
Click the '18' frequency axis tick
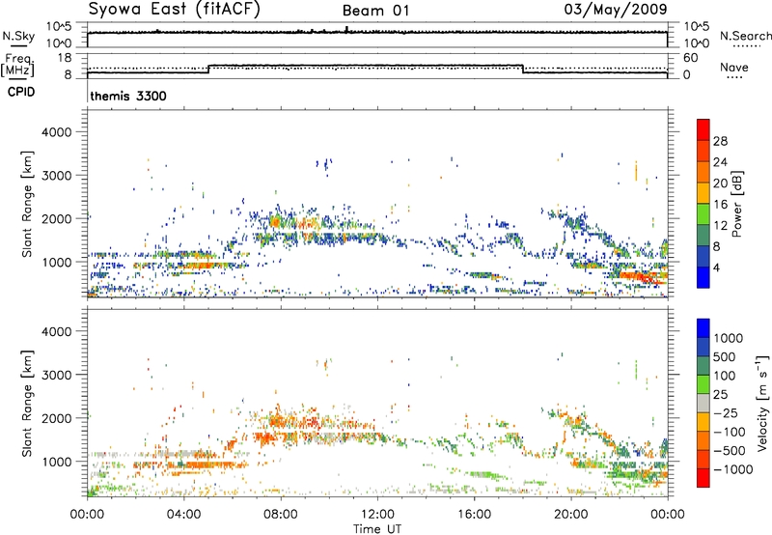(x=64, y=58)
